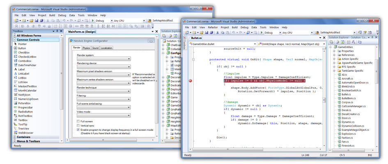Switch to Localization tab in Configurator form
The image size is (388, 164).
point(106,48)
